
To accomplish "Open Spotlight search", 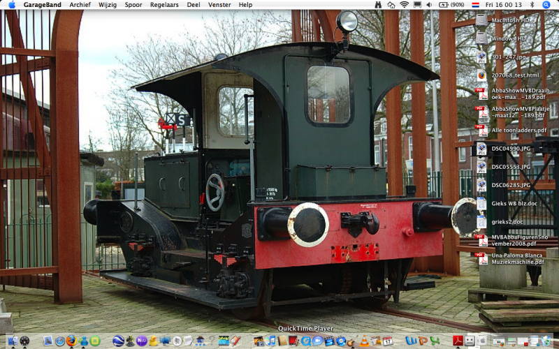I will pos(546,5).
